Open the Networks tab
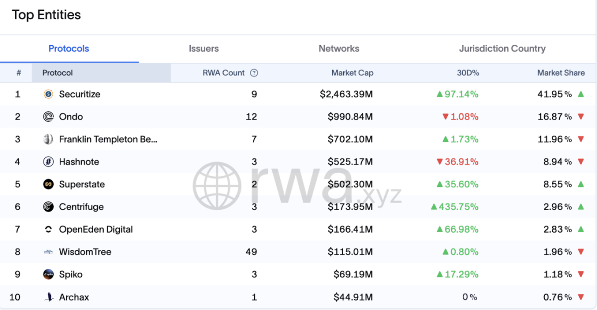This screenshot has width=597, height=310. click(x=339, y=48)
